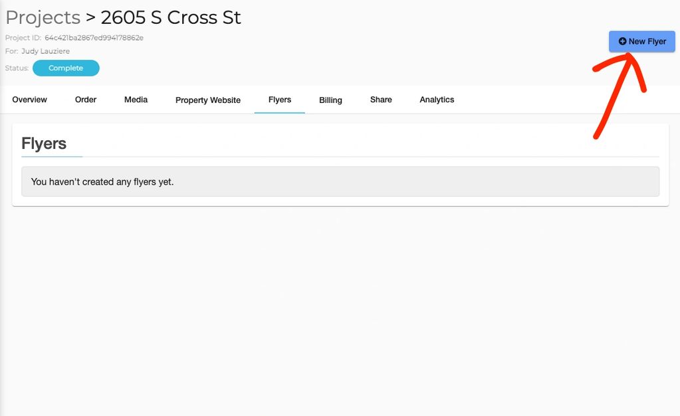The image size is (680, 416).
Task: Click the no flyers created message
Action: coord(102,181)
